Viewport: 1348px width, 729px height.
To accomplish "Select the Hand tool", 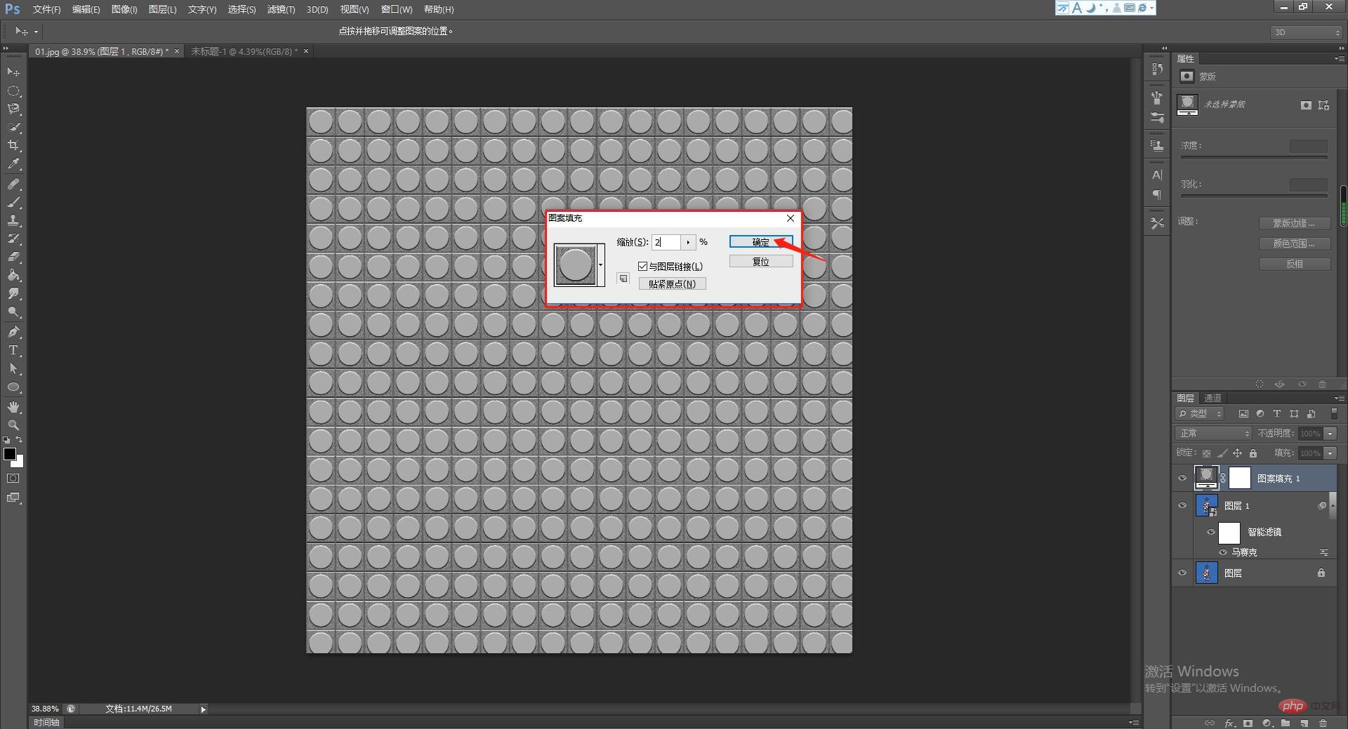I will (x=13, y=407).
